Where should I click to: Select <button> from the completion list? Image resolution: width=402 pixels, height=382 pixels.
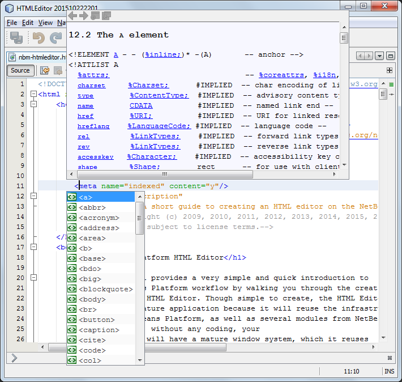point(97,320)
